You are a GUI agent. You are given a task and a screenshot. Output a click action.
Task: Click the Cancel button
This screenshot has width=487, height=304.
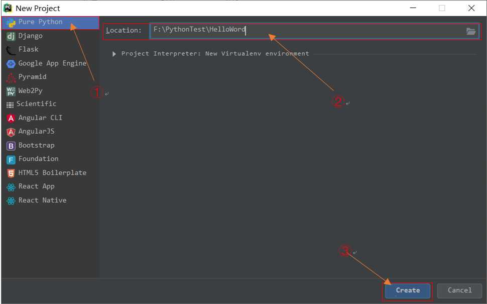pyautogui.click(x=459, y=290)
